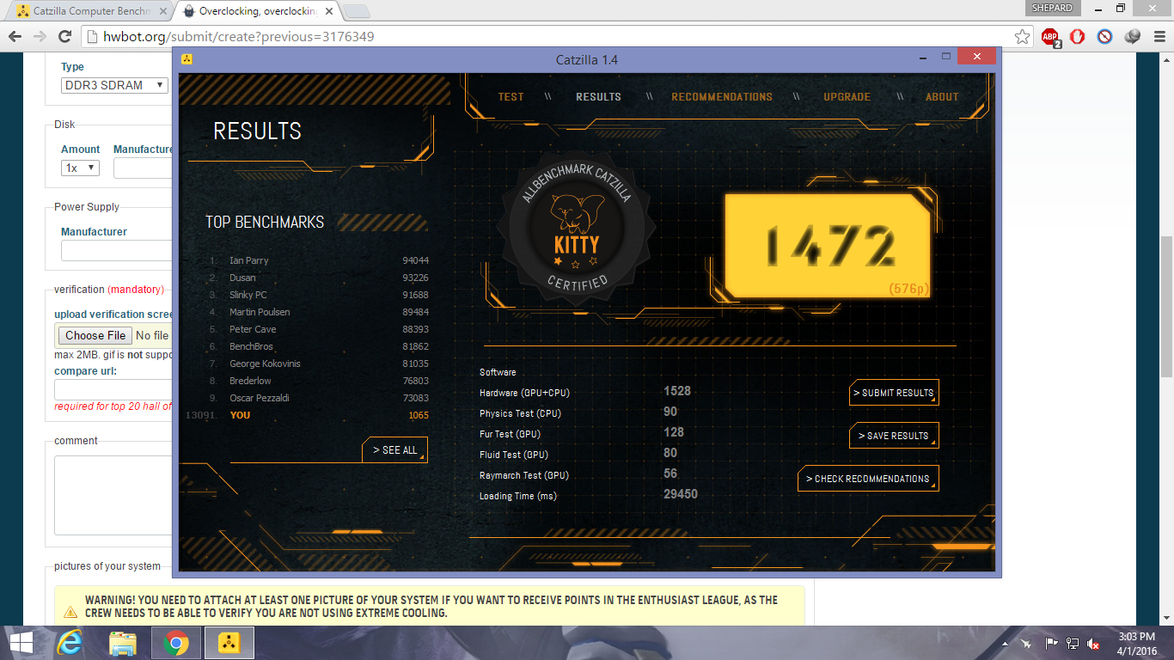Select the Brederlow benchmark entry

click(318, 381)
